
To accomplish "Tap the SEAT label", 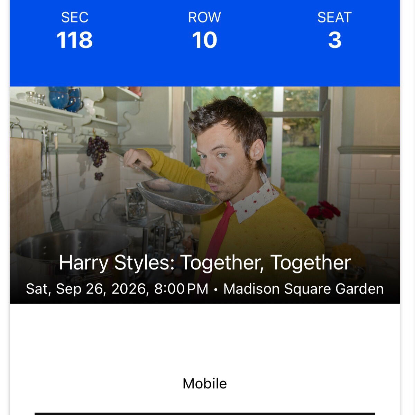I will click(334, 18).
